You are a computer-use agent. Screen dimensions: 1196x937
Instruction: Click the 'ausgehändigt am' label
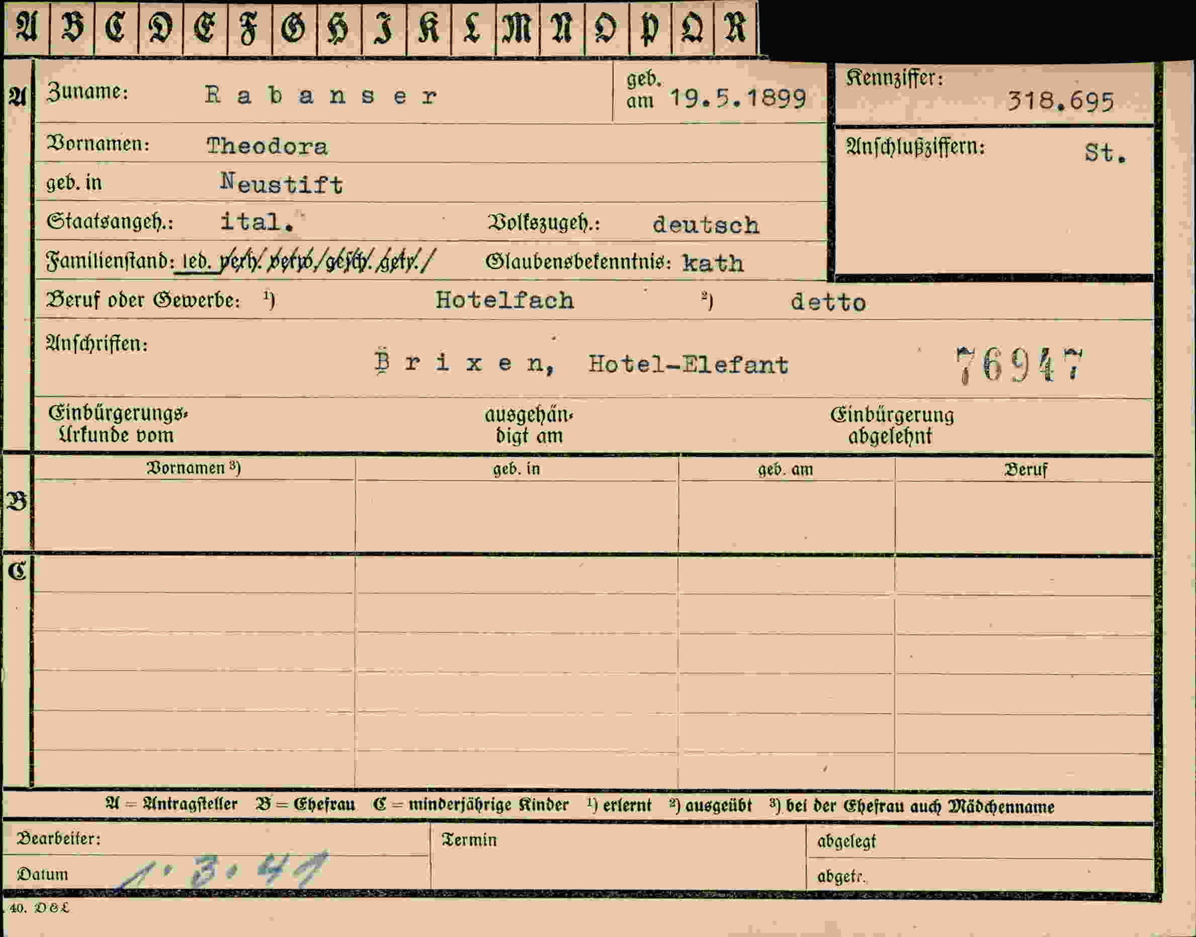click(529, 425)
